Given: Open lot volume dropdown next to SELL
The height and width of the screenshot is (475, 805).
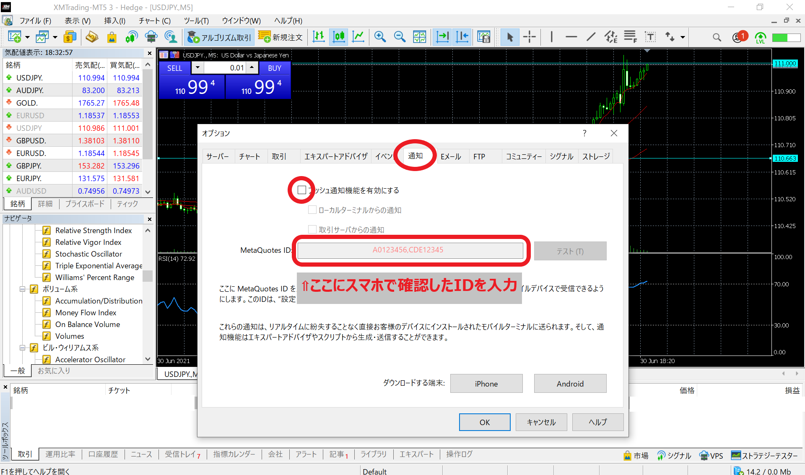Looking at the screenshot, I should pos(197,68).
